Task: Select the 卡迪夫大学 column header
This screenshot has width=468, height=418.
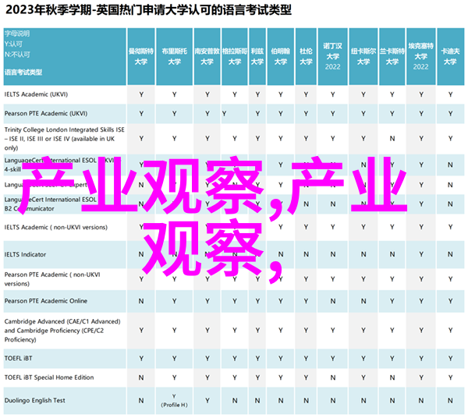Action: pos(450,56)
